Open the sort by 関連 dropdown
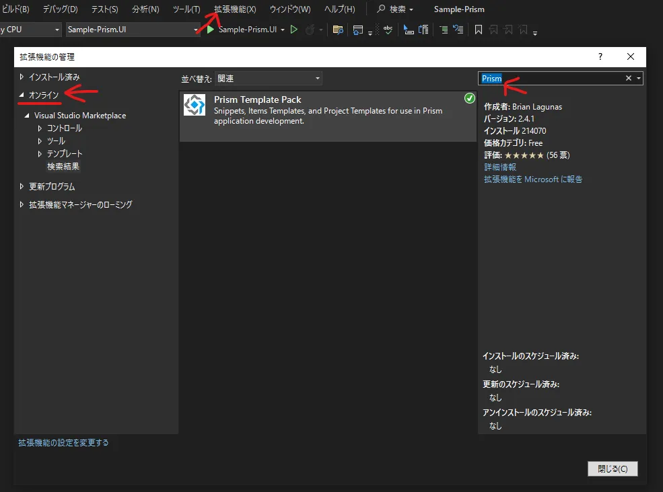The height and width of the screenshot is (492, 663). click(269, 79)
